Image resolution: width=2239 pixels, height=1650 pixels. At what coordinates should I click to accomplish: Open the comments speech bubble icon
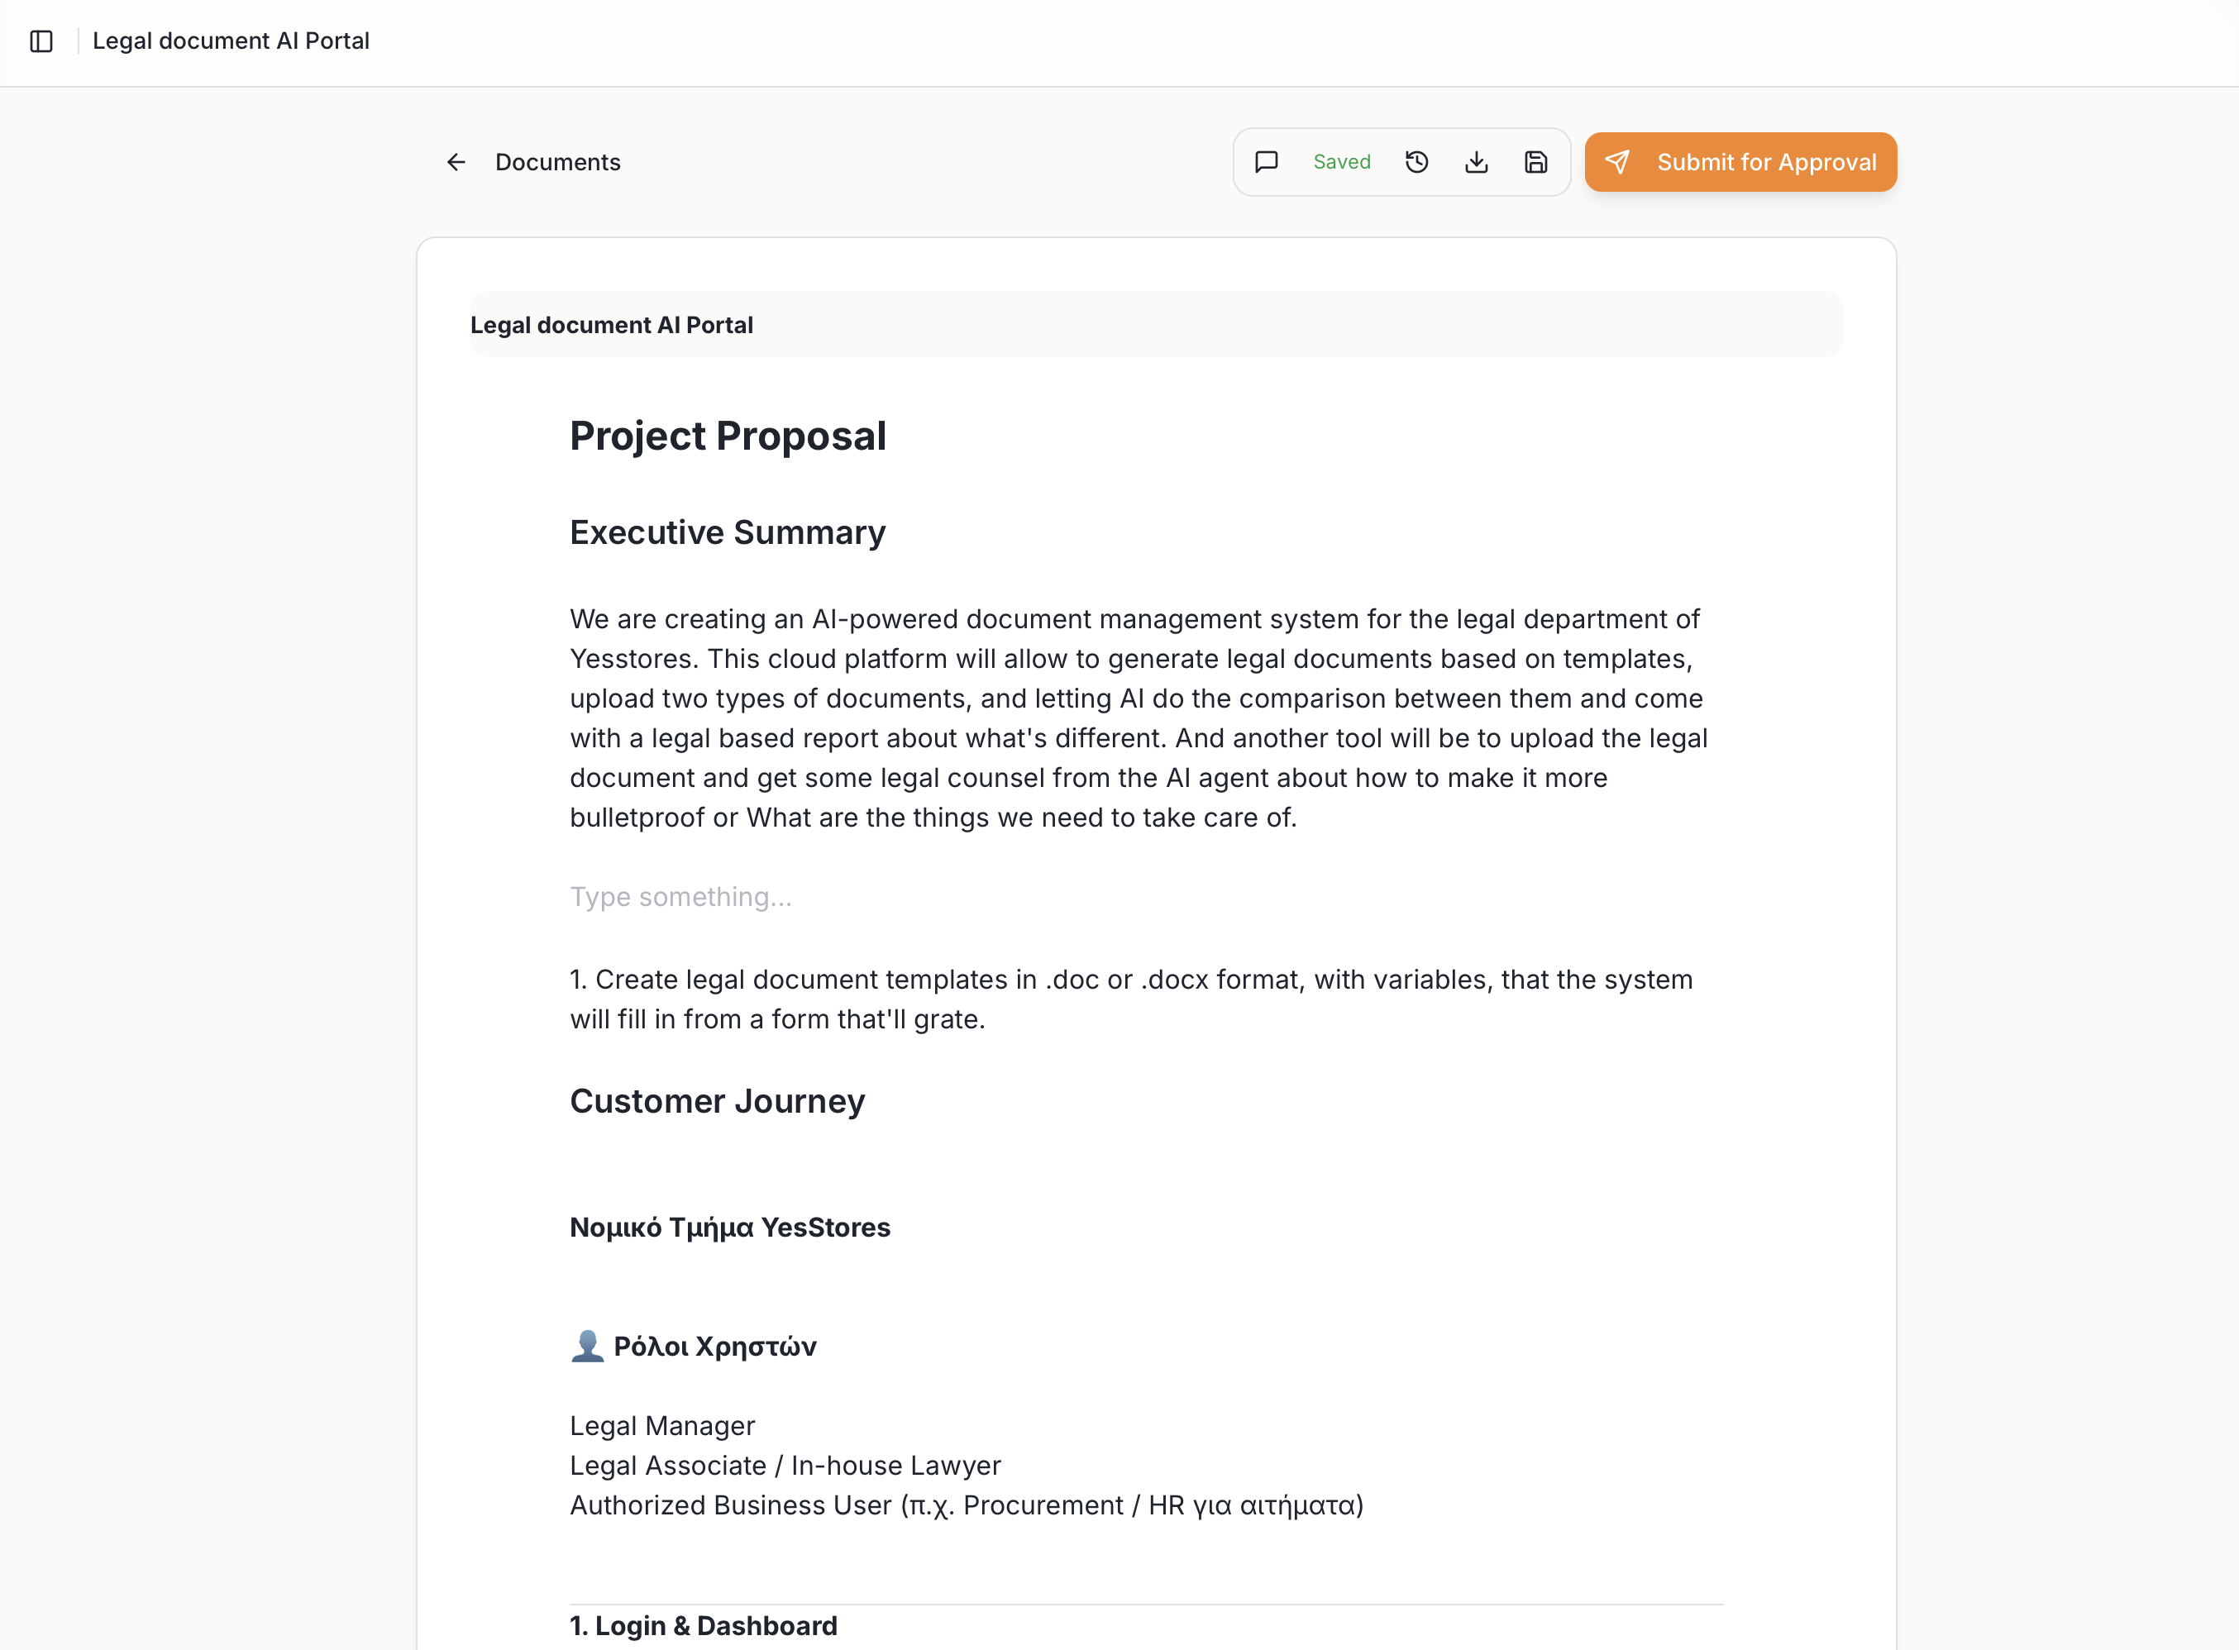pyautogui.click(x=1266, y=162)
